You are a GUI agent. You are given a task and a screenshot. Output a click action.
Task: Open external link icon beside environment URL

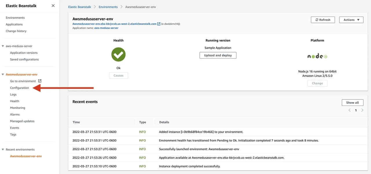coord(159,24)
